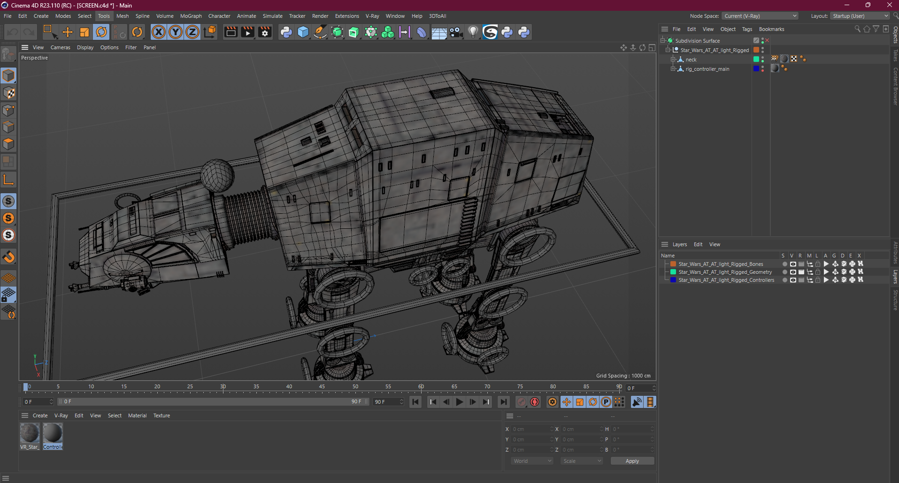This screenshot has height=483, width=899.
Task: Toggle Rotation keyframe recording icon
Action: 593,402
